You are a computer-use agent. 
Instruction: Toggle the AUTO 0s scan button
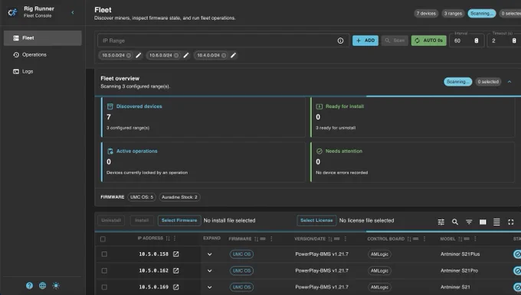(x=428, y=41)
